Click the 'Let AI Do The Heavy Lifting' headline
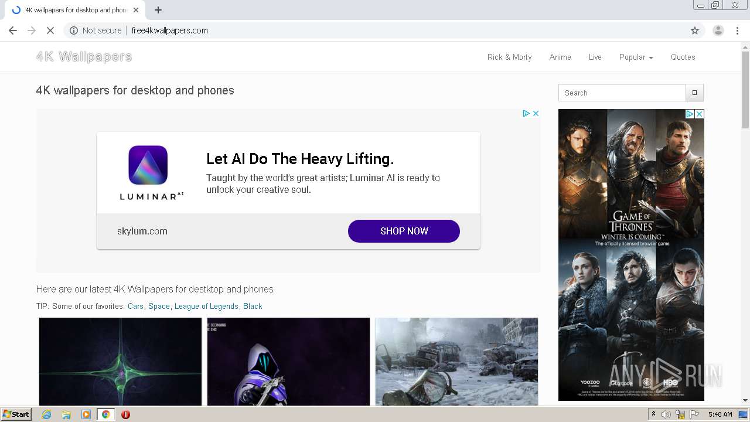 300,159
